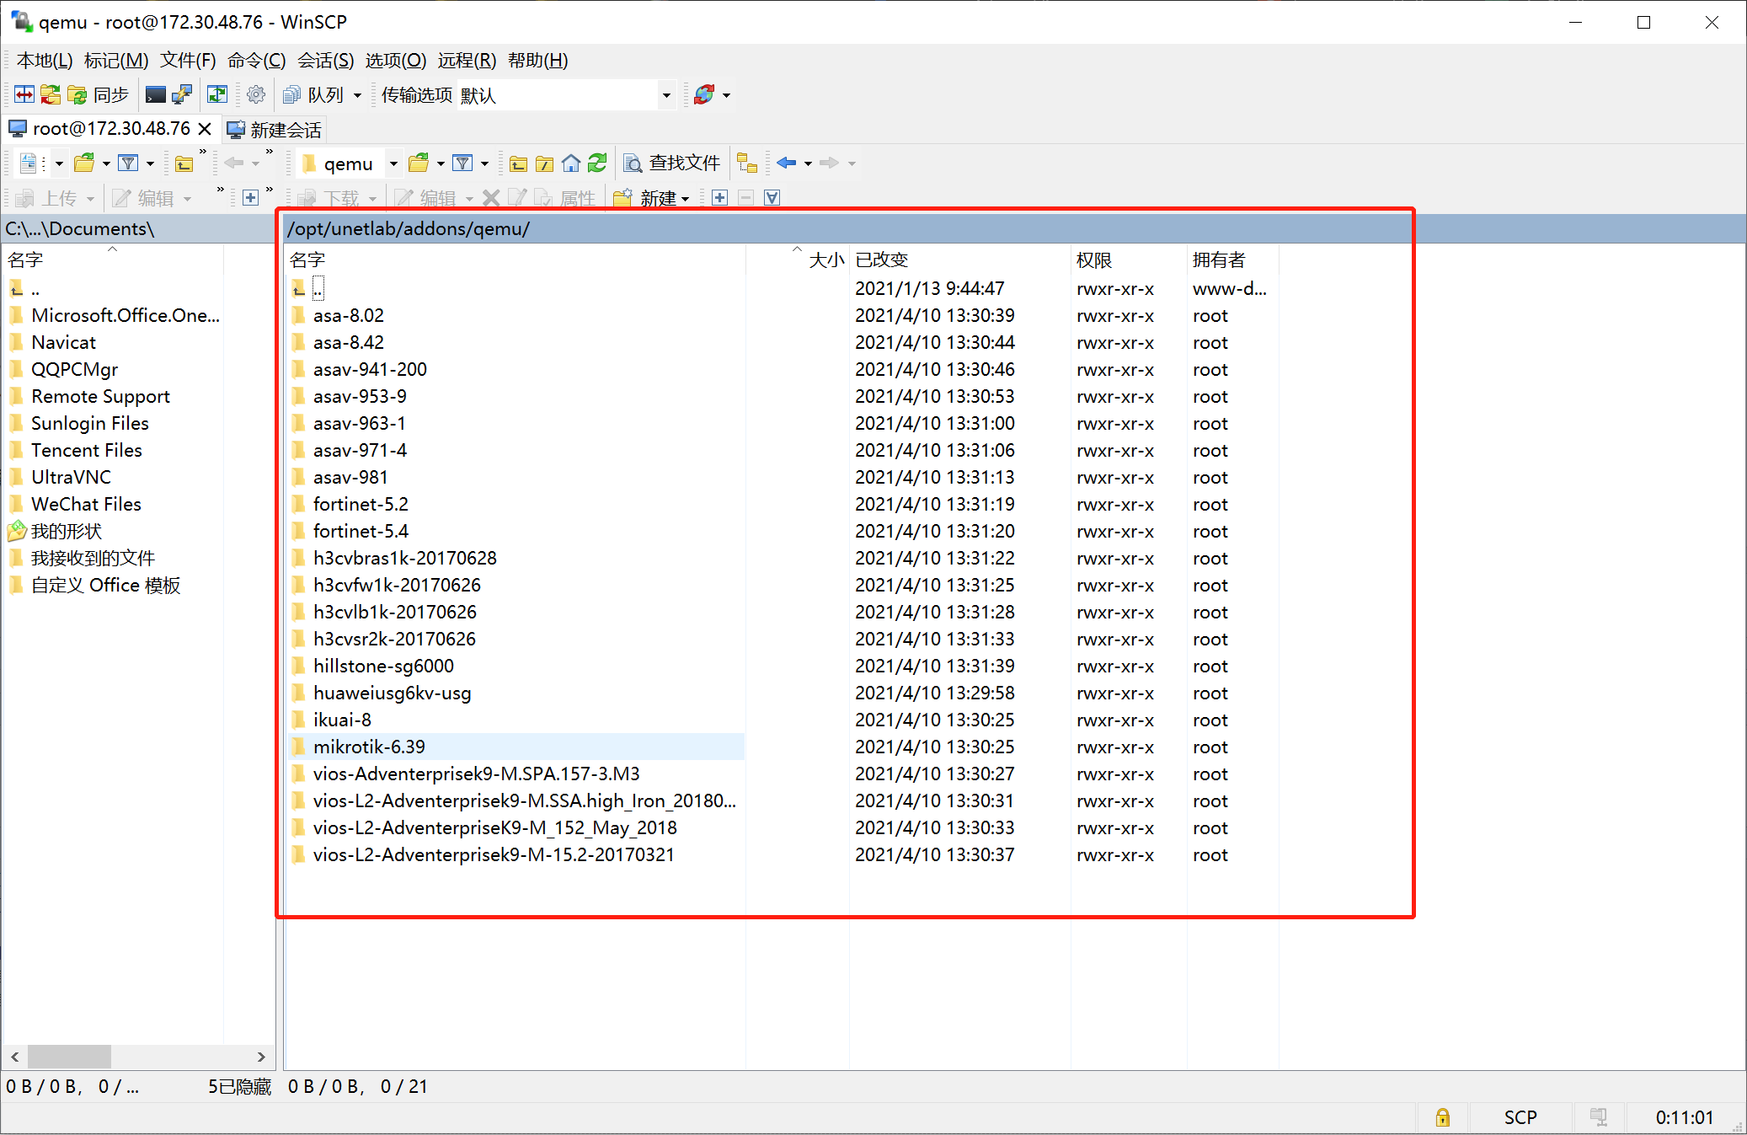Click local parent directory icon

click(x=184, y=163)
